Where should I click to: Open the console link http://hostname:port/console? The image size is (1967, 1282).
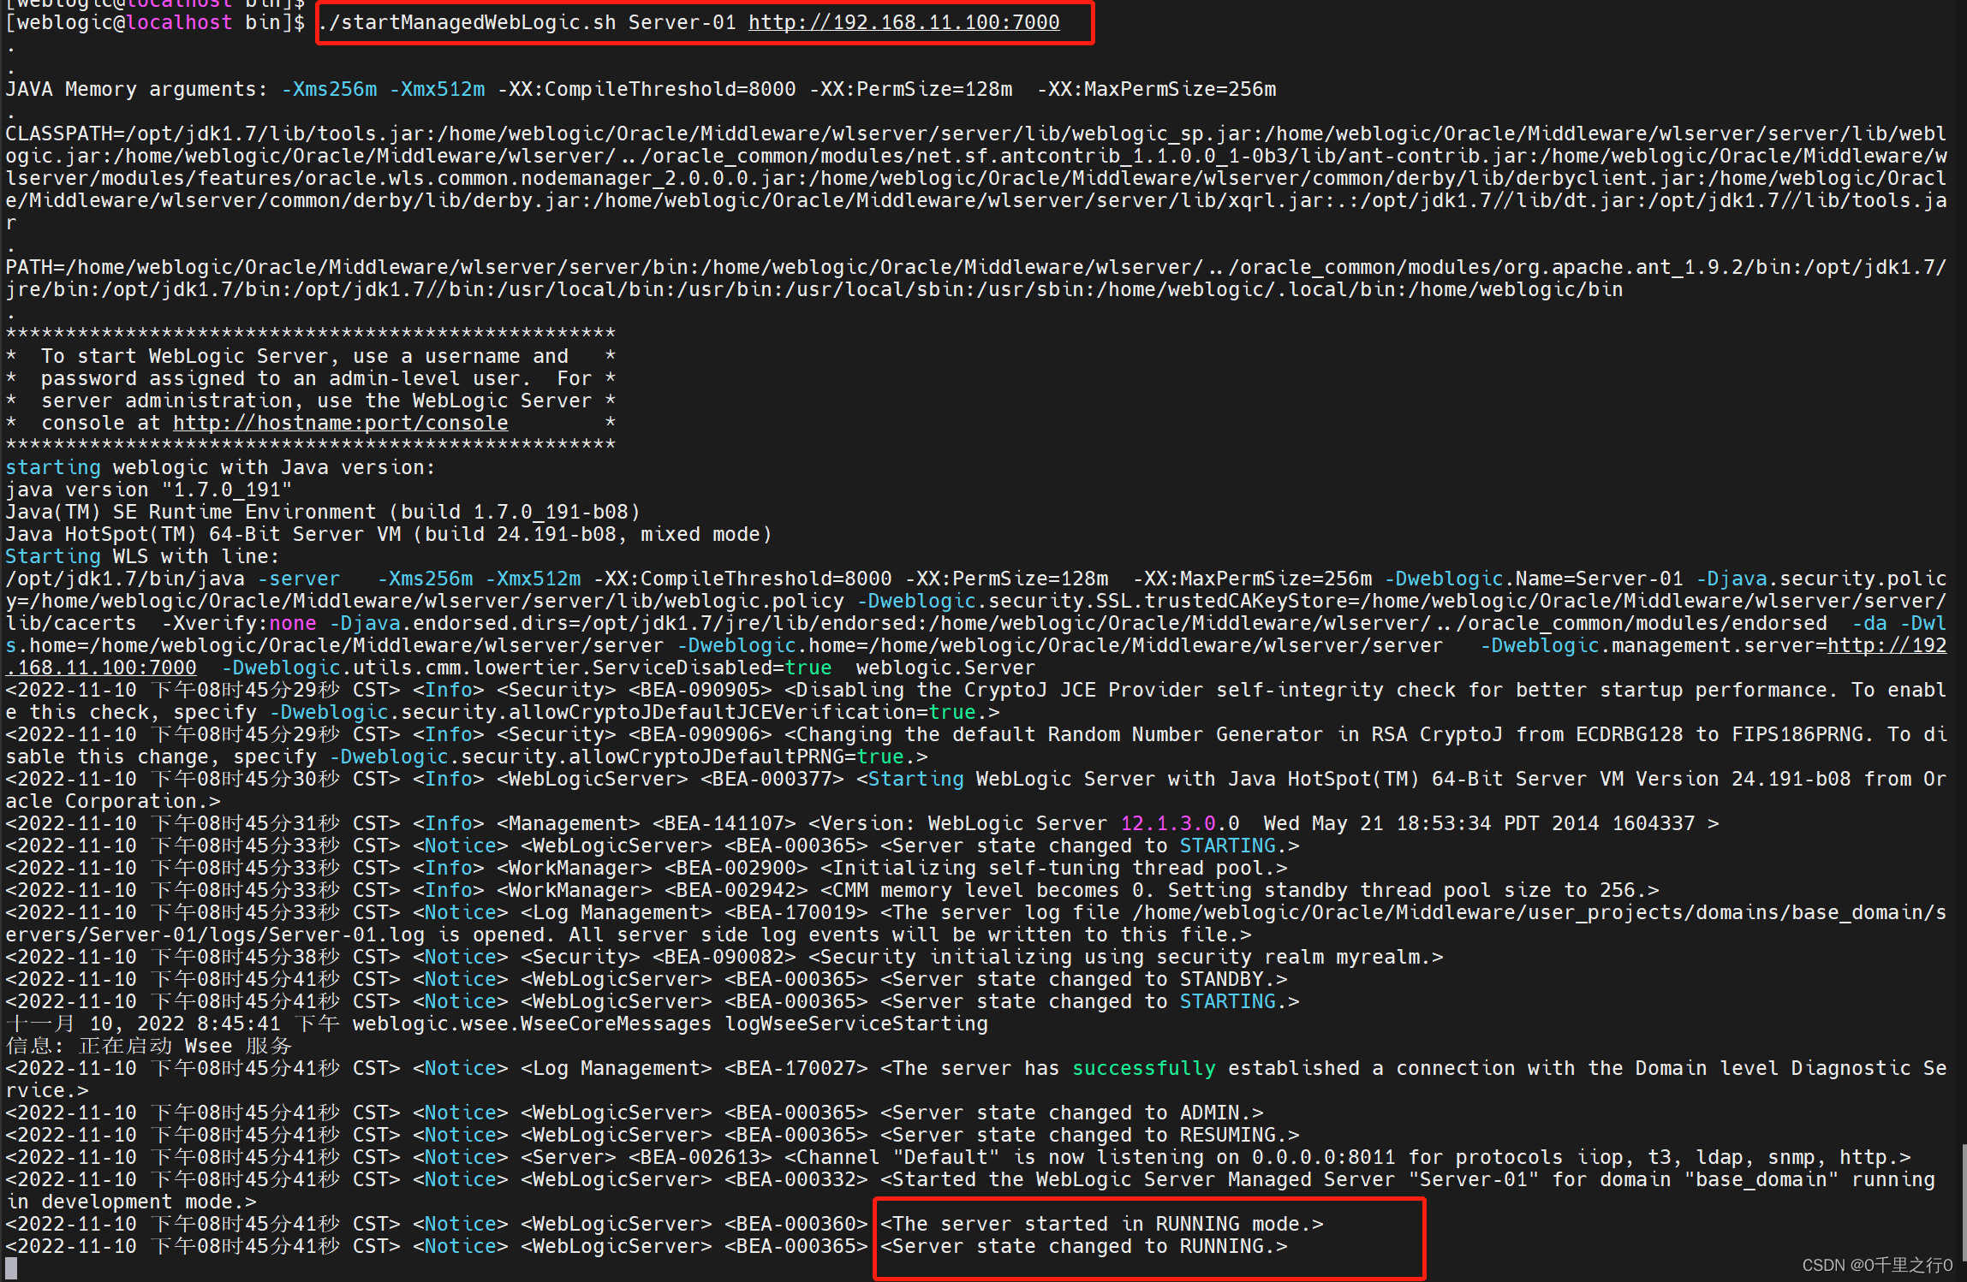click(x=339, y=422)
